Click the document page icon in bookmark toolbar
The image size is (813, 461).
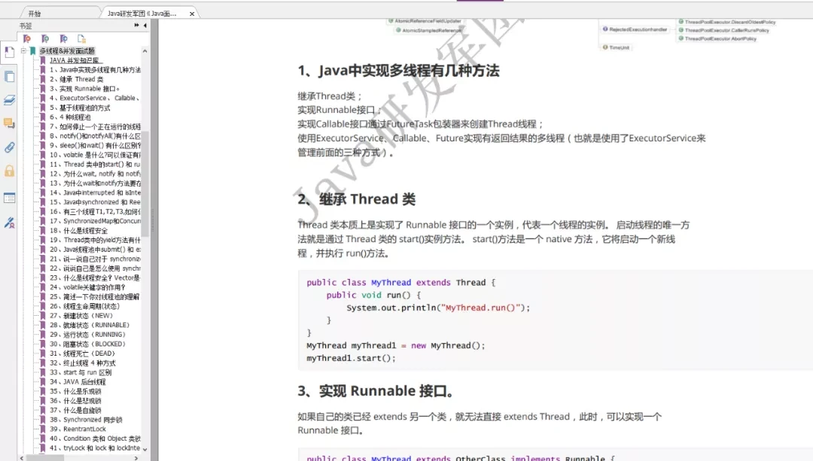pos(81,39)
